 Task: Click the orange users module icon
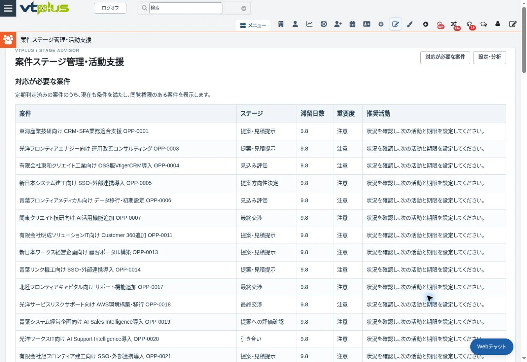click(8, 40)
